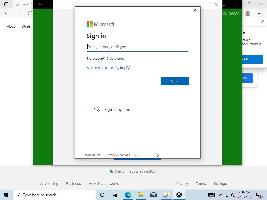Choose Sign in with a security key

click(106, 68)
